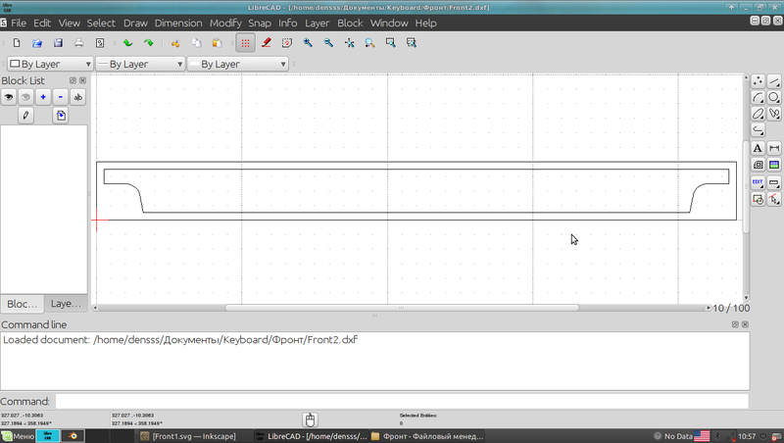Click the create block tool icon
Screen dimensions: 784x443
(758, 199)
